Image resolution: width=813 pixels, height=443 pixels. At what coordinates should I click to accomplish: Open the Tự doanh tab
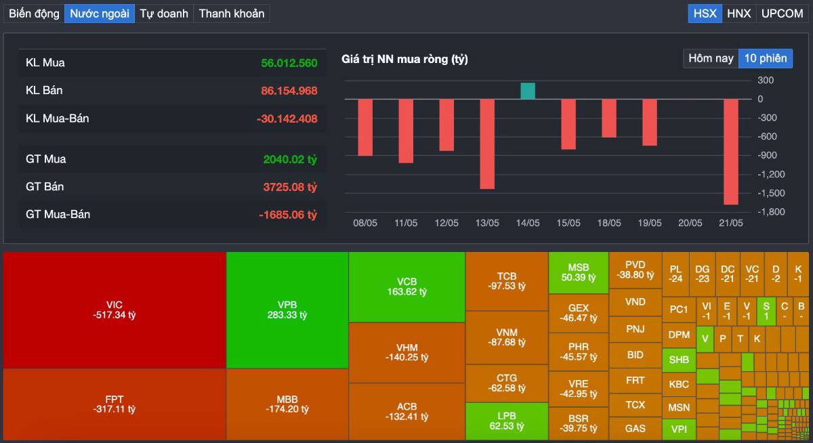point(164,14)
